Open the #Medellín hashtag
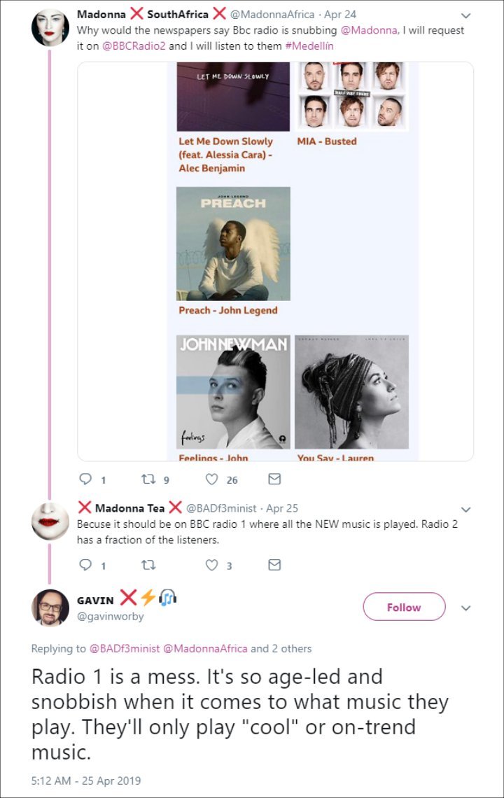Screen dimensions: 504x798 pyautogui.click(x=309, y=45)
